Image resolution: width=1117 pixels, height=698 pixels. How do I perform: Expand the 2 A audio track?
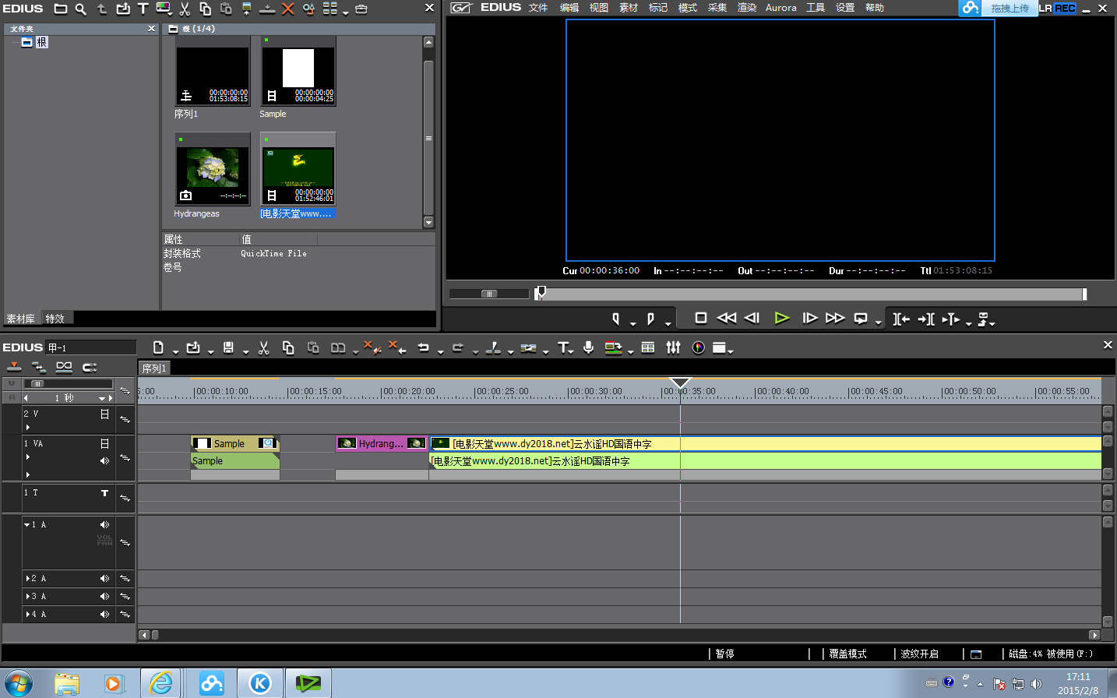(x=27, y=579)
